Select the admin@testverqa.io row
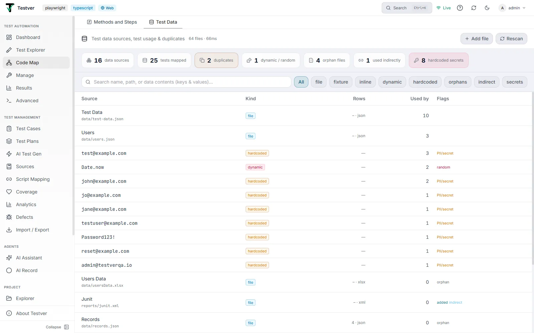The width and height of the screenshot is (534, 333). (303, 265)
